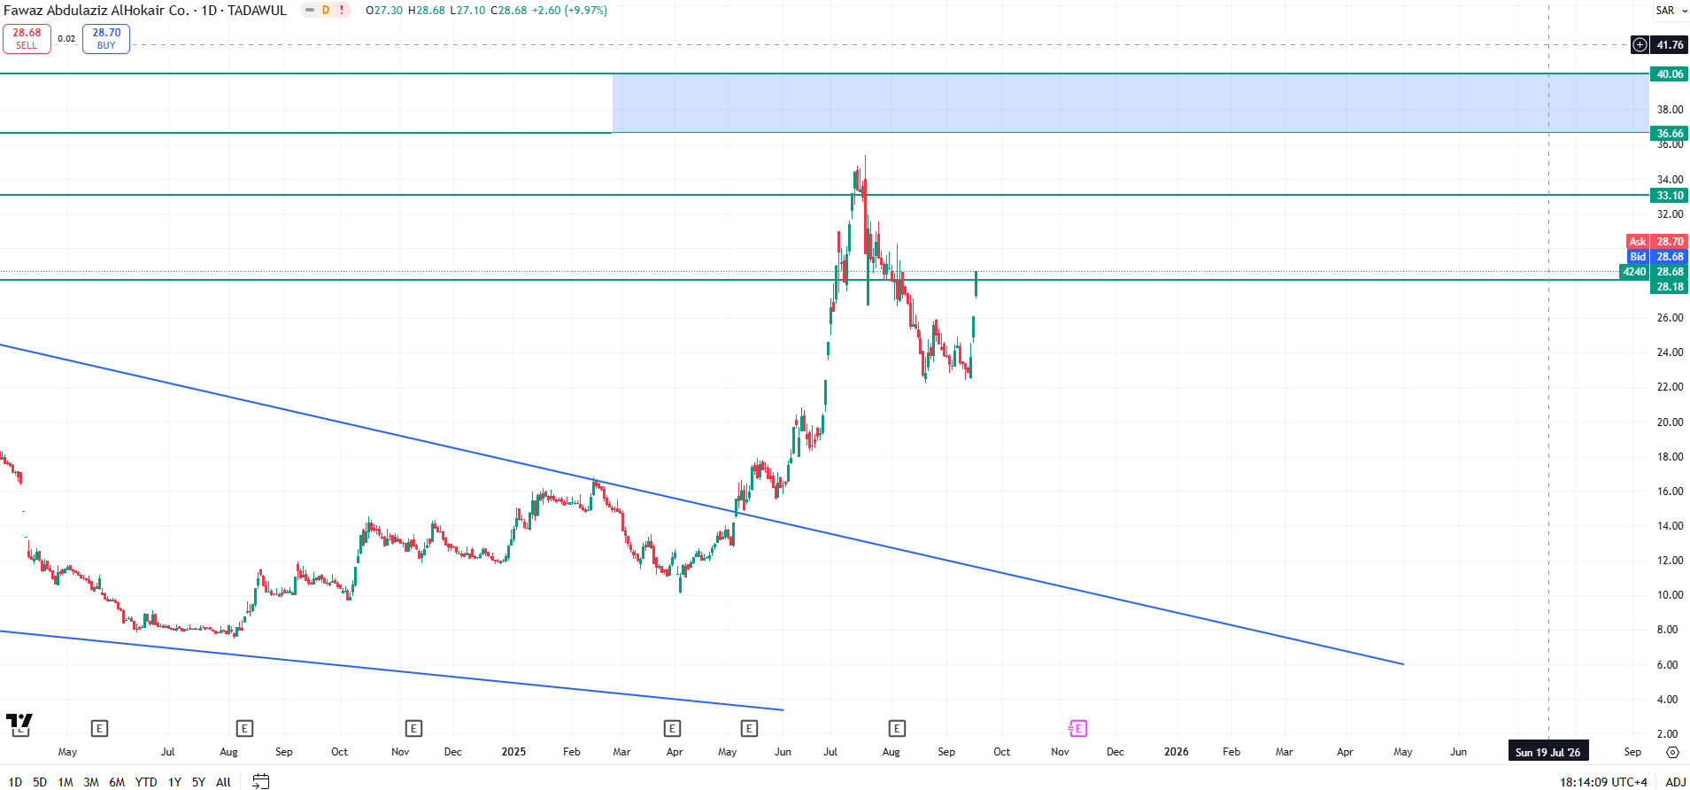Open time axis settings gear icon

pyautogui.click(x=1672, y=752)
